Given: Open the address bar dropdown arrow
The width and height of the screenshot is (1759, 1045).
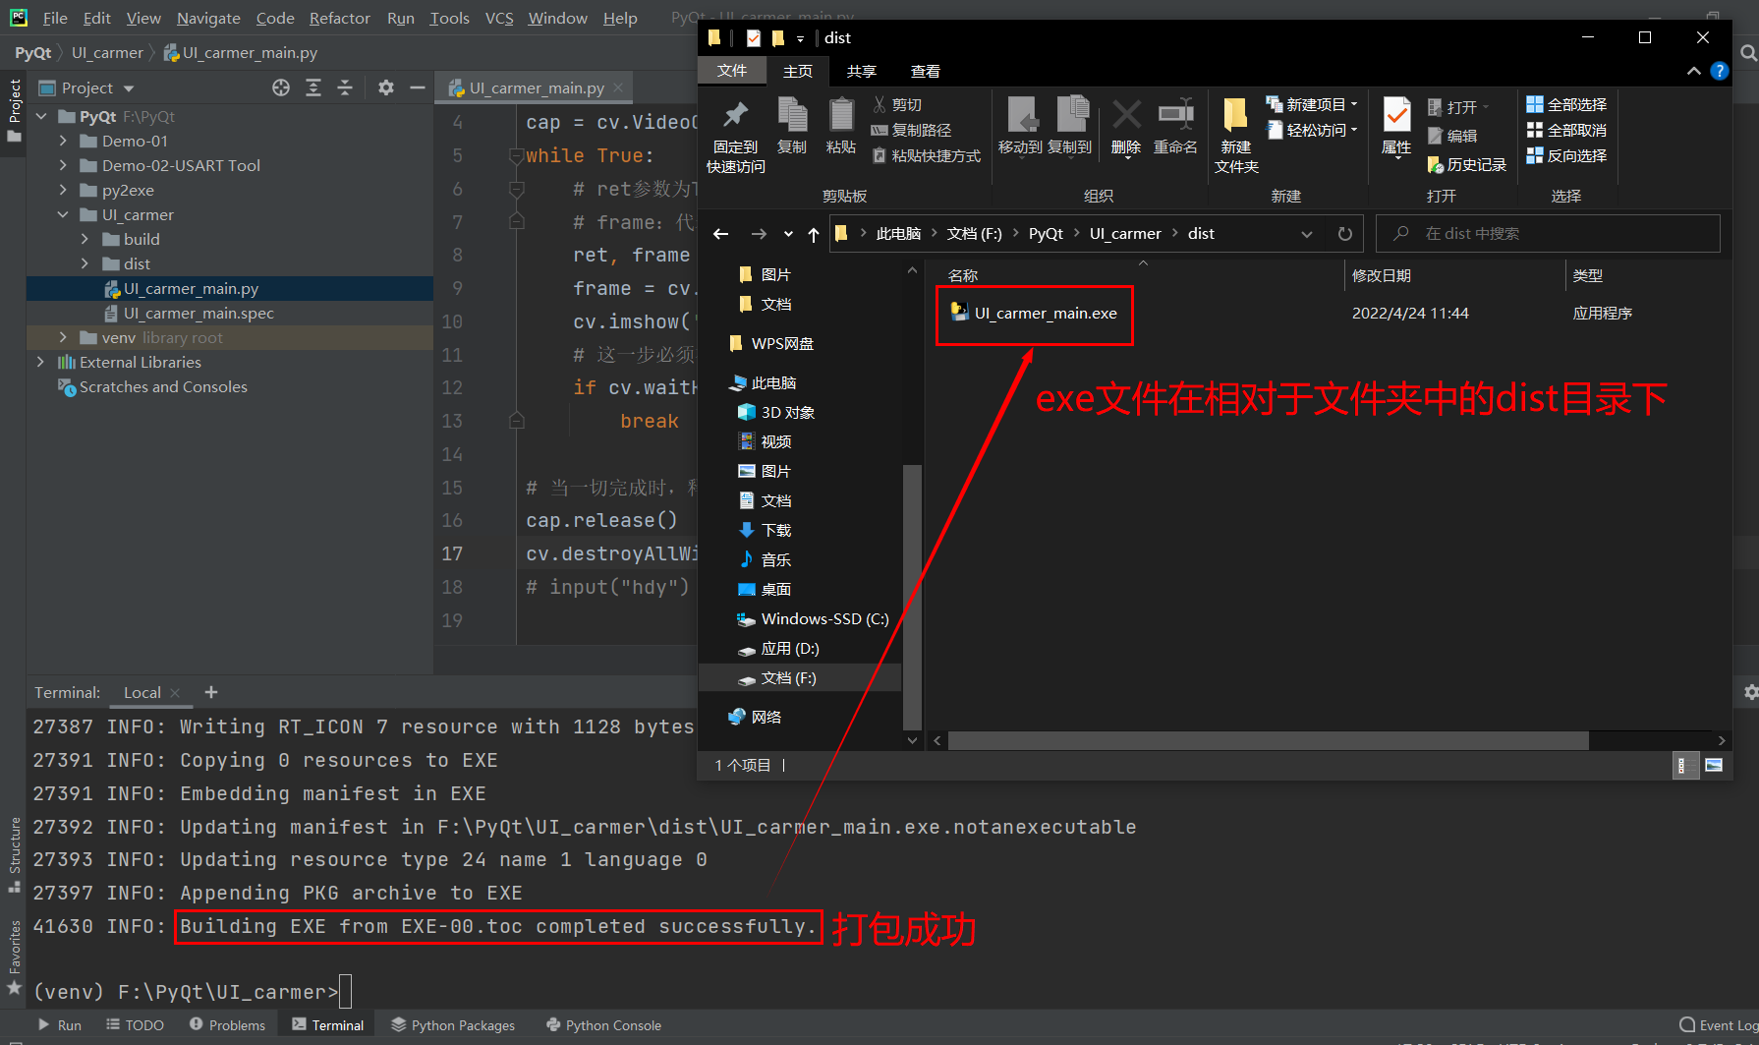Looking at the screenshot, I should point(1307,233).
